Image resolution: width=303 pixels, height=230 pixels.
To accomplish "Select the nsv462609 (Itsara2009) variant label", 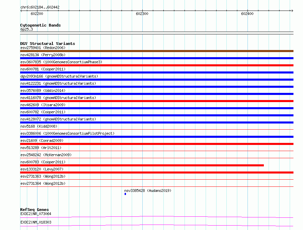I will [x=43, y=105].
